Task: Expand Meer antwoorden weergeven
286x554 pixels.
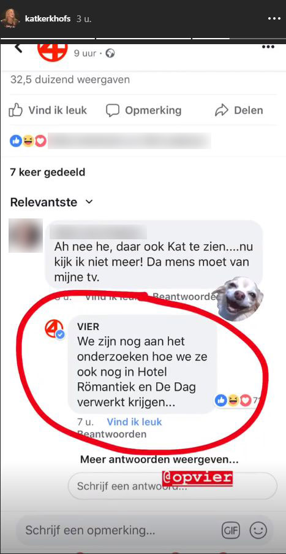Action: pyautogui.click(x=159, y=460)
